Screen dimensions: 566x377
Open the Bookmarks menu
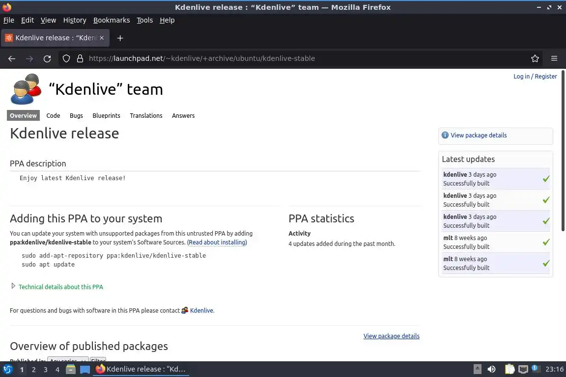coord(112,20)
